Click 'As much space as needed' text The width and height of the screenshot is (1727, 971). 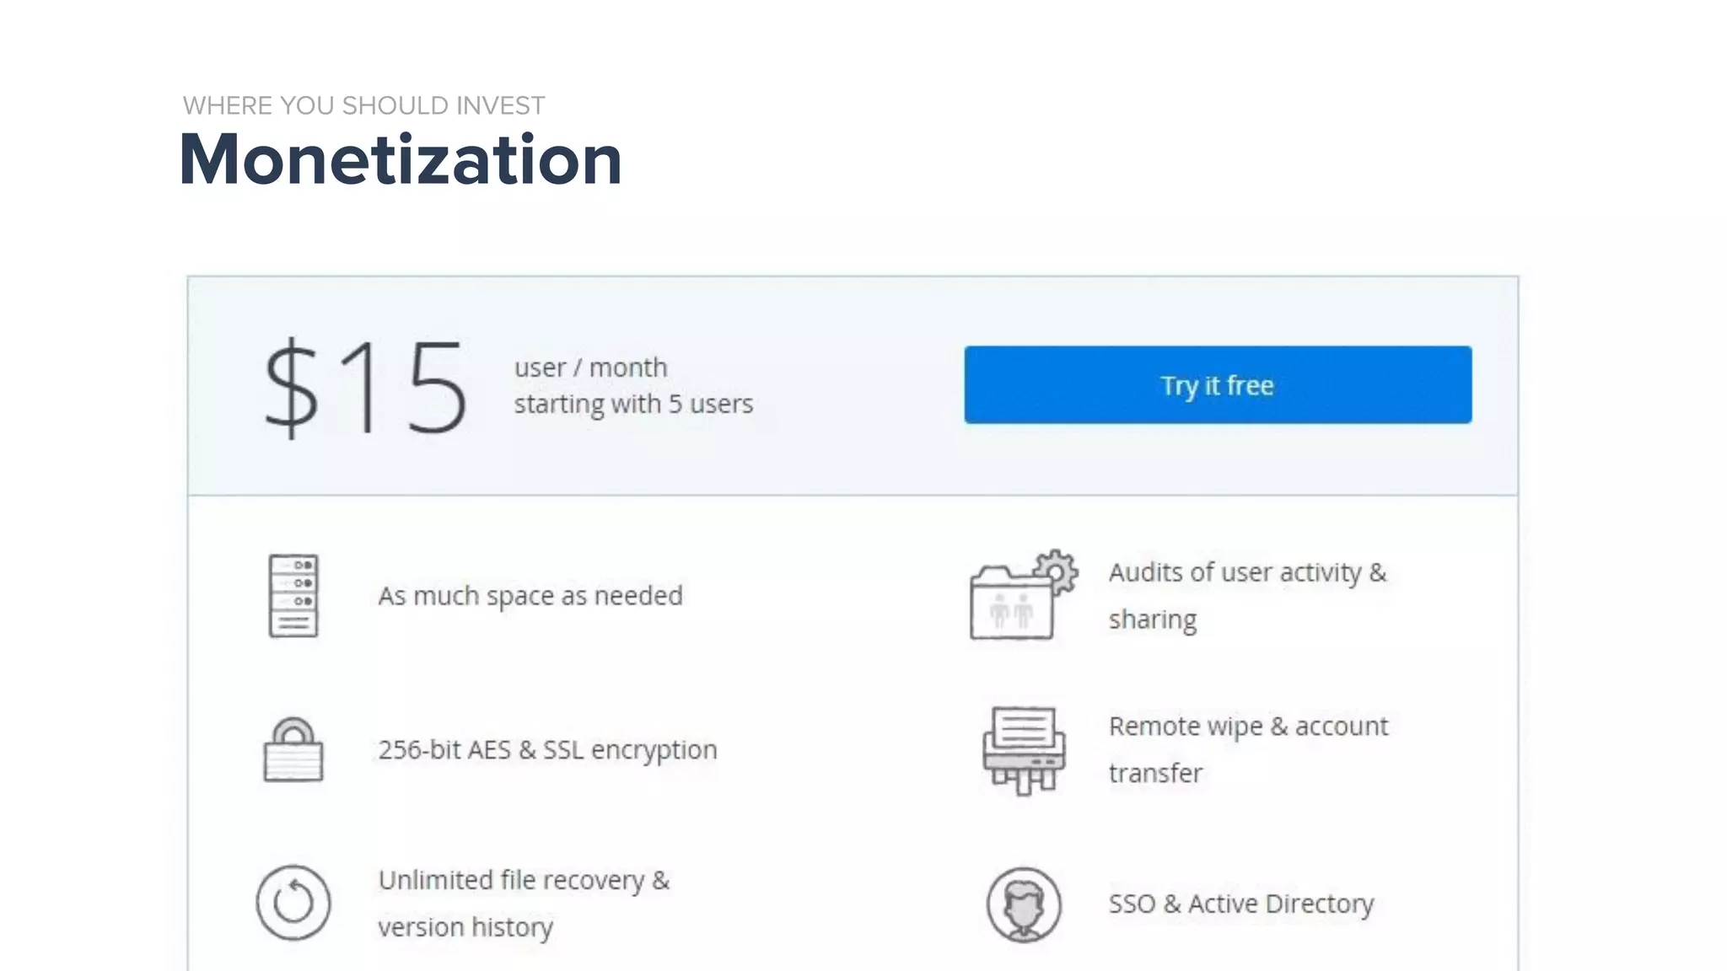(x=530, y=596)
